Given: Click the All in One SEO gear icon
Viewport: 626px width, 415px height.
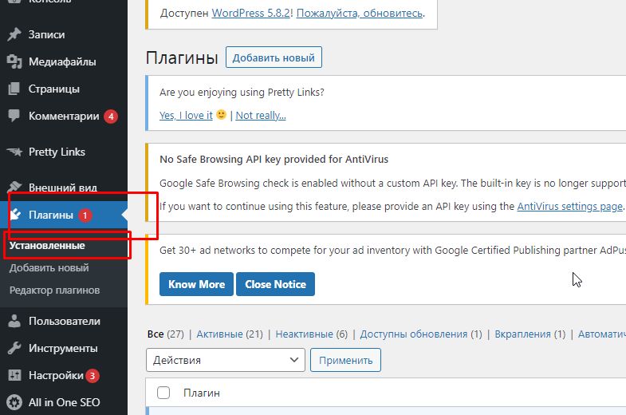Looking at the screenshot, I should tap(14, 402).
